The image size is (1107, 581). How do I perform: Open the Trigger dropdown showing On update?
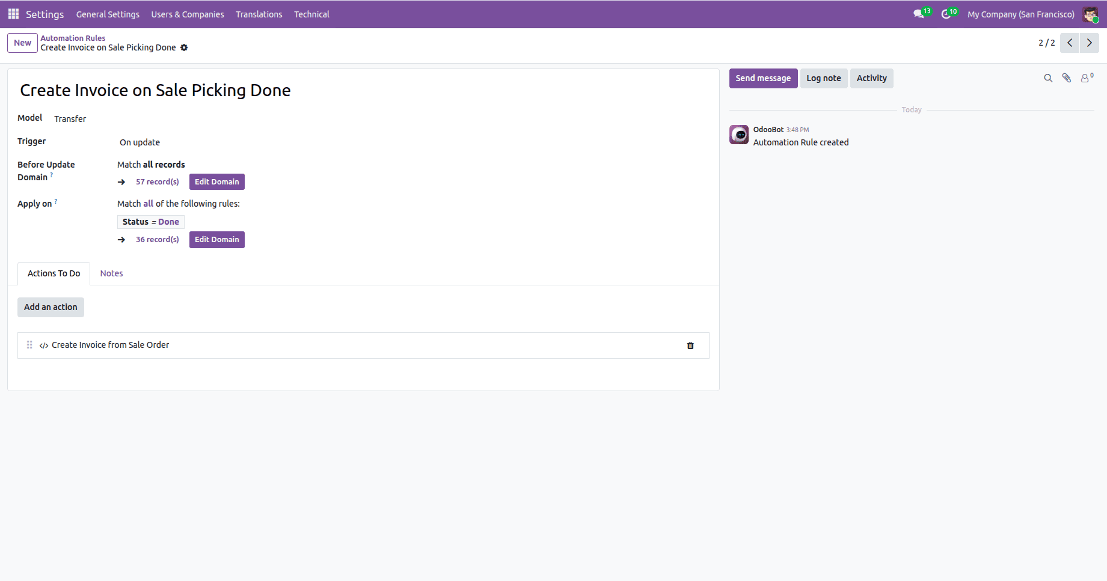click(x=140, y=142)
